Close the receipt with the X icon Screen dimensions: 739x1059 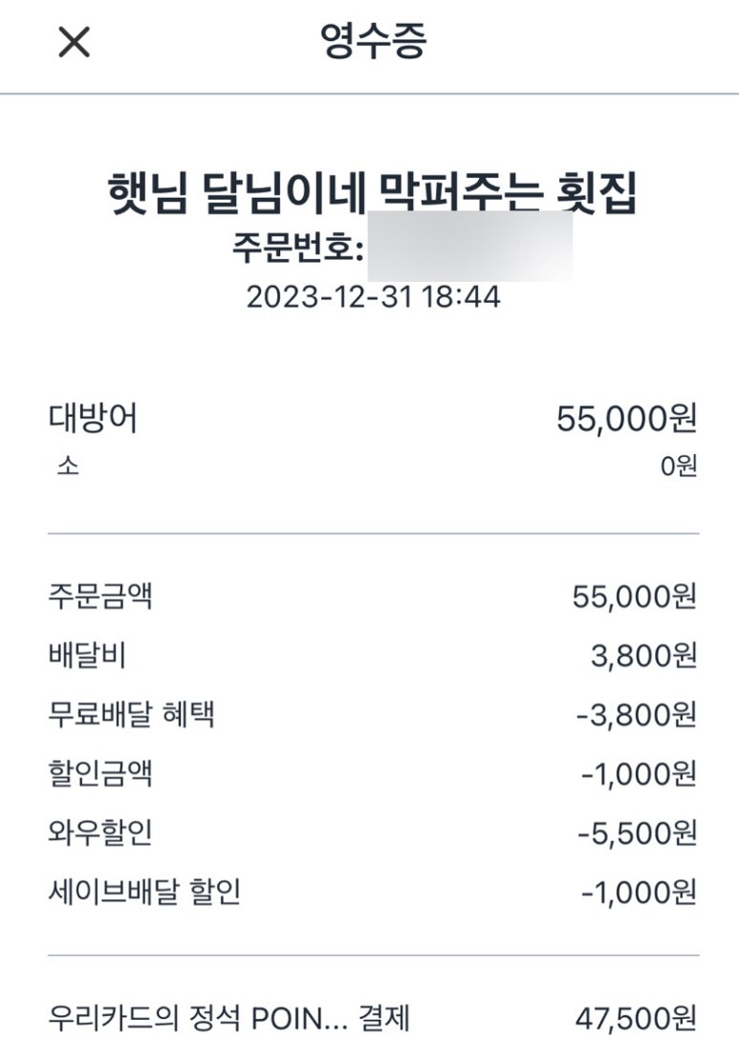tap(74, 43)
